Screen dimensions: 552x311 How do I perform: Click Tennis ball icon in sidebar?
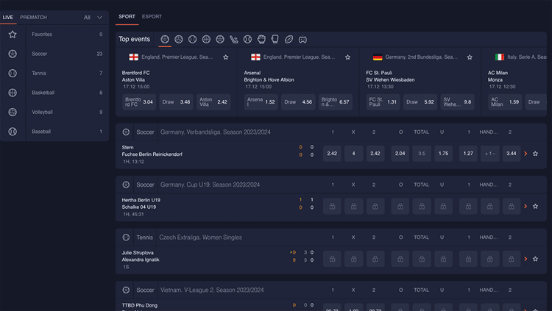click(x=13, y=74)
